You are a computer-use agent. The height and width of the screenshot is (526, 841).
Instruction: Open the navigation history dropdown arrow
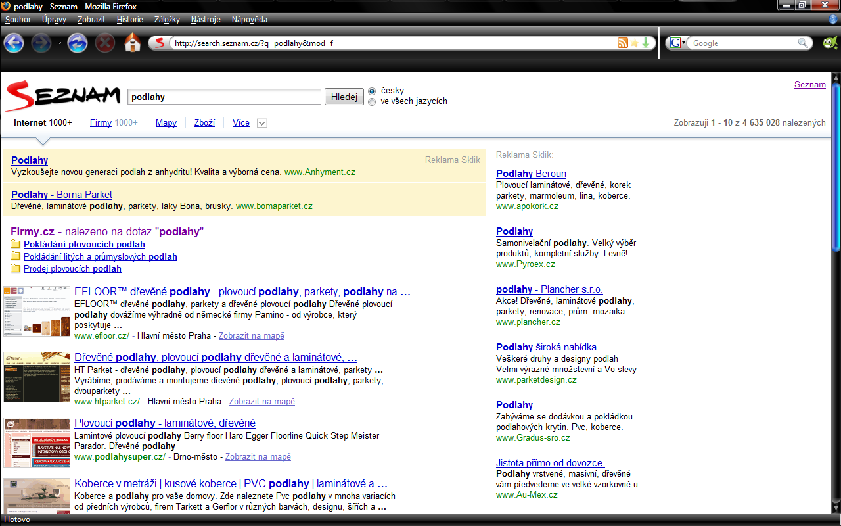coord(59,43)
